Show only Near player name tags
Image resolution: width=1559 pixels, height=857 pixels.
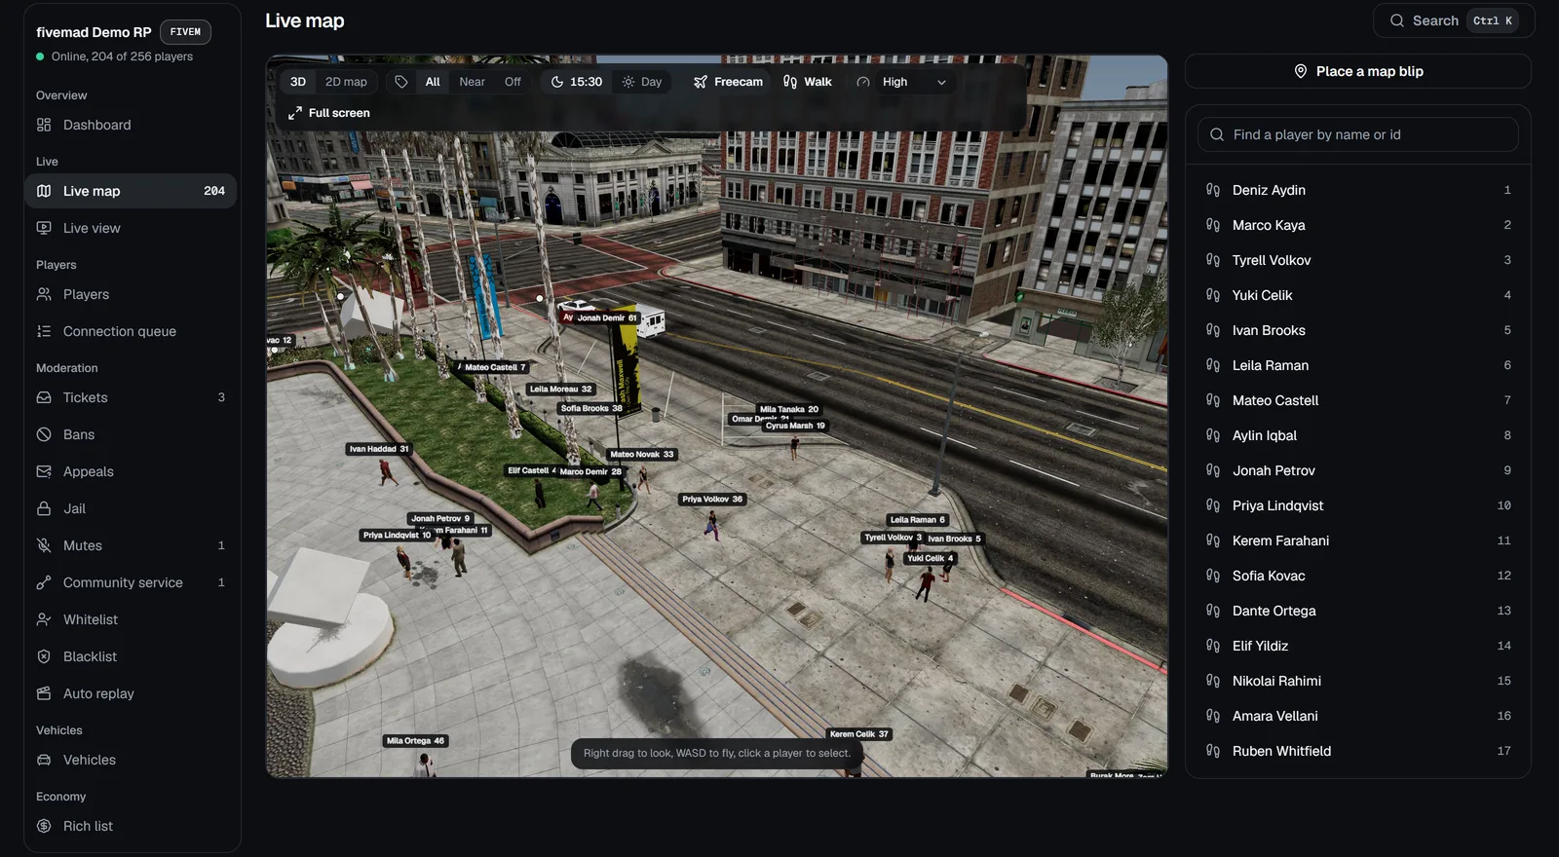[473, 82]
